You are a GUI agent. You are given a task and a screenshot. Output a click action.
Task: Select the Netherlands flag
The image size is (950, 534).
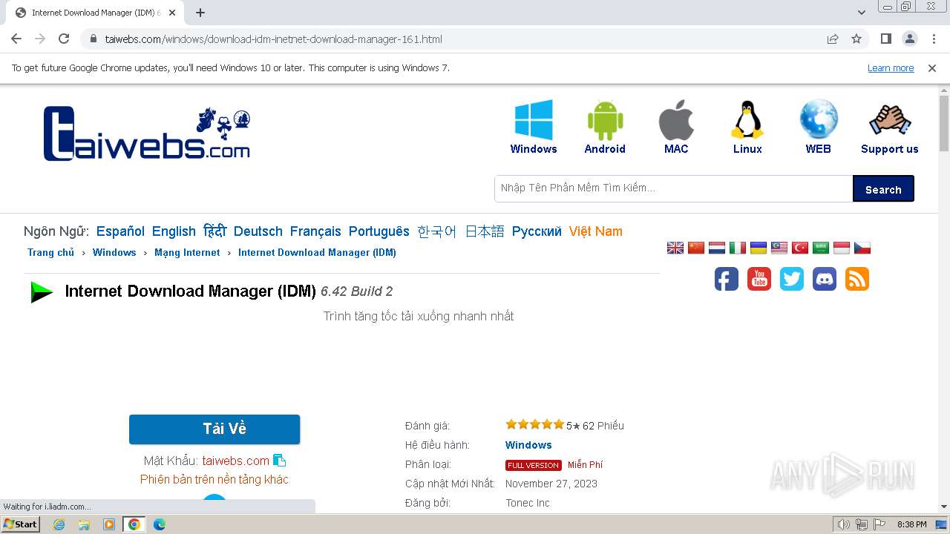[x=717, y=248]
